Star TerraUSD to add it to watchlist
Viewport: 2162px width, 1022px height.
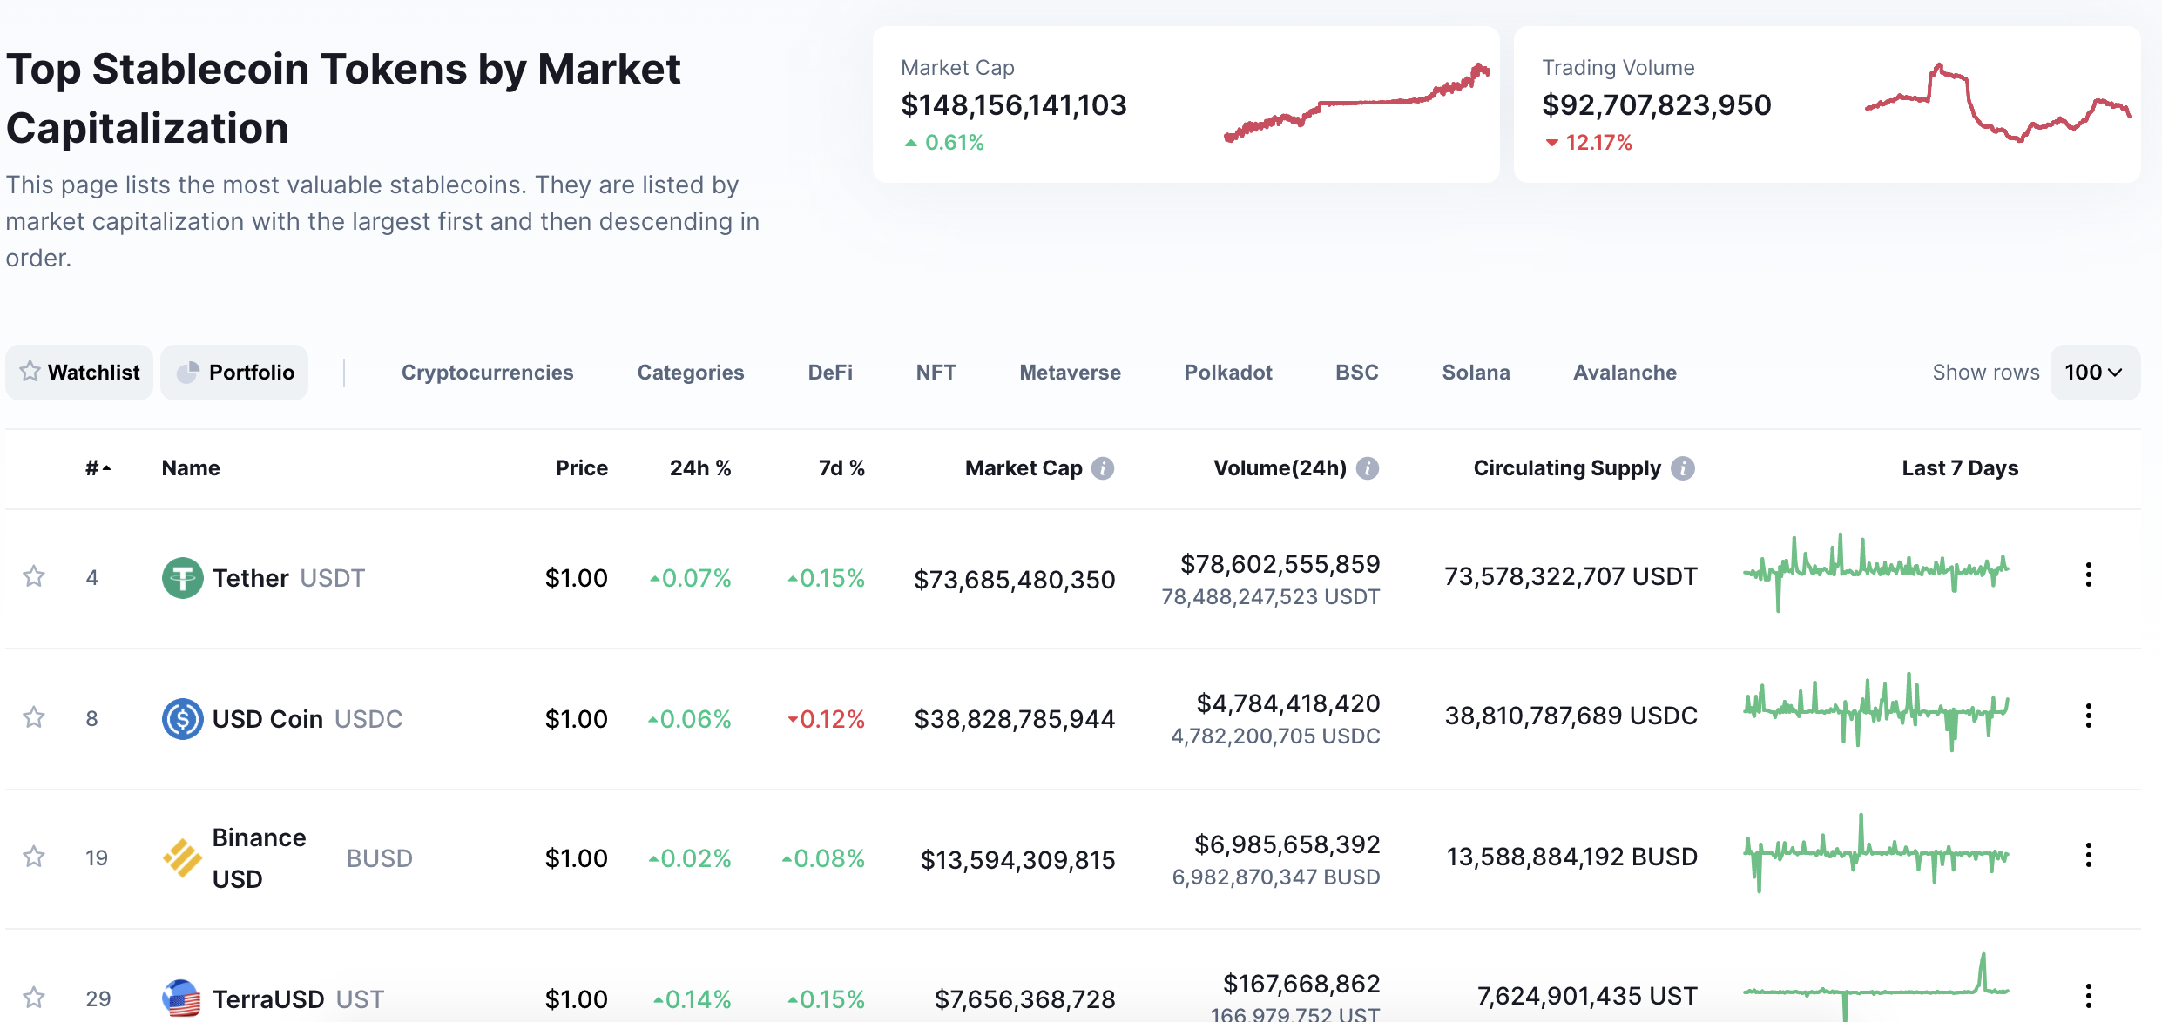pos(34,998)
